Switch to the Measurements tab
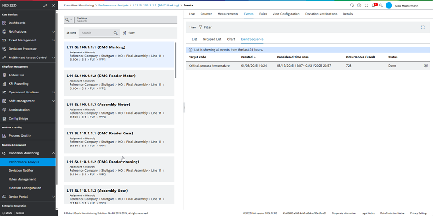The width and height of the screenshot is (433, 216). point(228,14)
